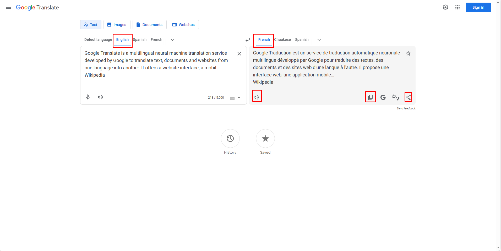
Task: Click inside the source text box
Action: (x=157, y=65)
